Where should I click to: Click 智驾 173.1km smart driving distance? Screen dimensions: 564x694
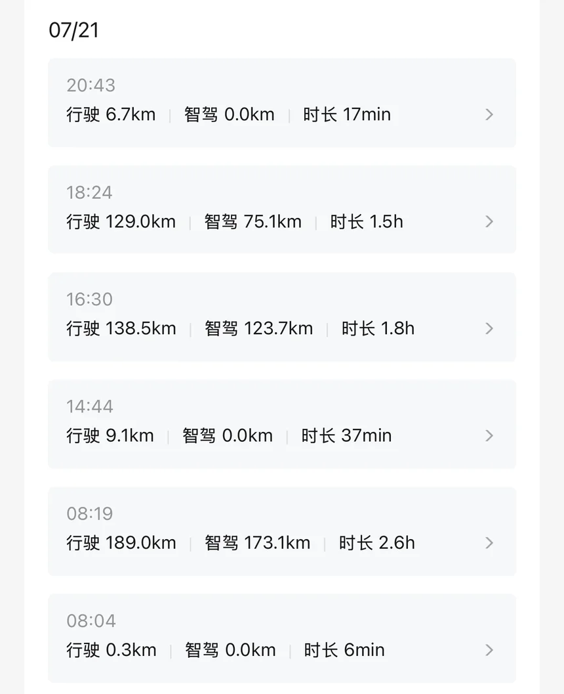pyautogui.click(x=257, y=542)
